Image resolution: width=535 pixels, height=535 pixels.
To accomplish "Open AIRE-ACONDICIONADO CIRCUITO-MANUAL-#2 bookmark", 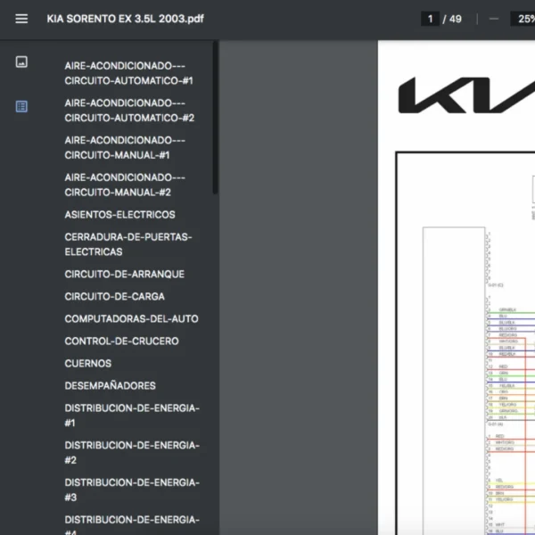I will pyautogui.click(x=125, y=185).
